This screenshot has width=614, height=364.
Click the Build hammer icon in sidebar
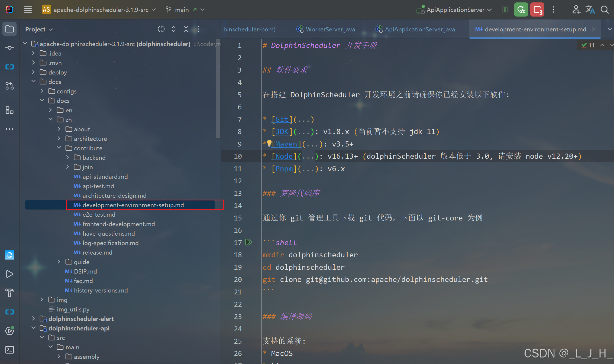tap(9, 293)
